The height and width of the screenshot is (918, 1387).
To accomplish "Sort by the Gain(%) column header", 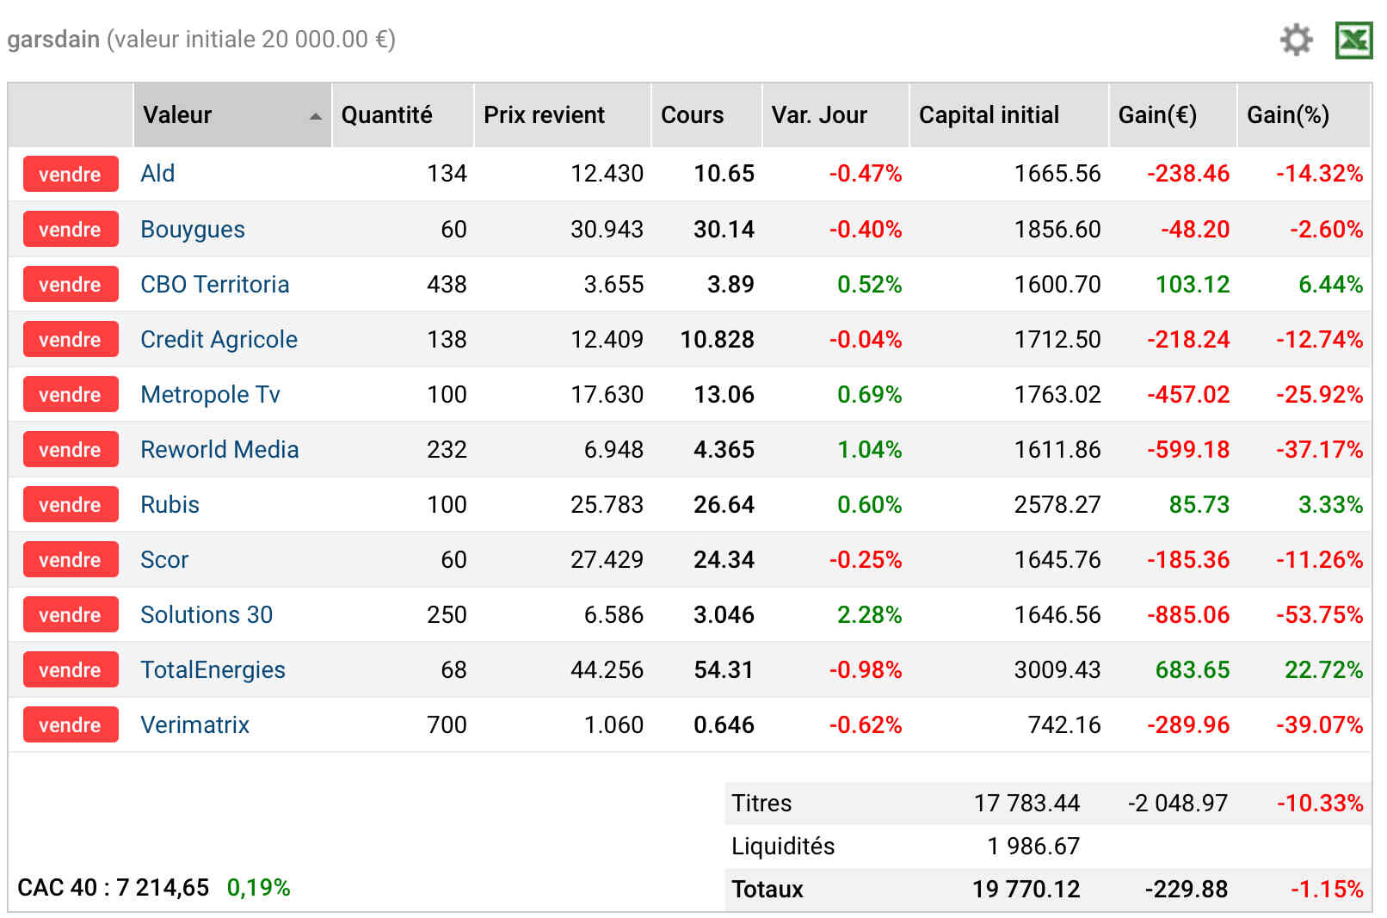I will pos(1304,115).
